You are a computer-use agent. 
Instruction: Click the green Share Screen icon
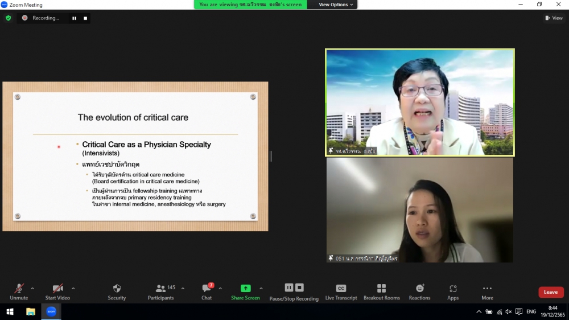coord(245,288)
